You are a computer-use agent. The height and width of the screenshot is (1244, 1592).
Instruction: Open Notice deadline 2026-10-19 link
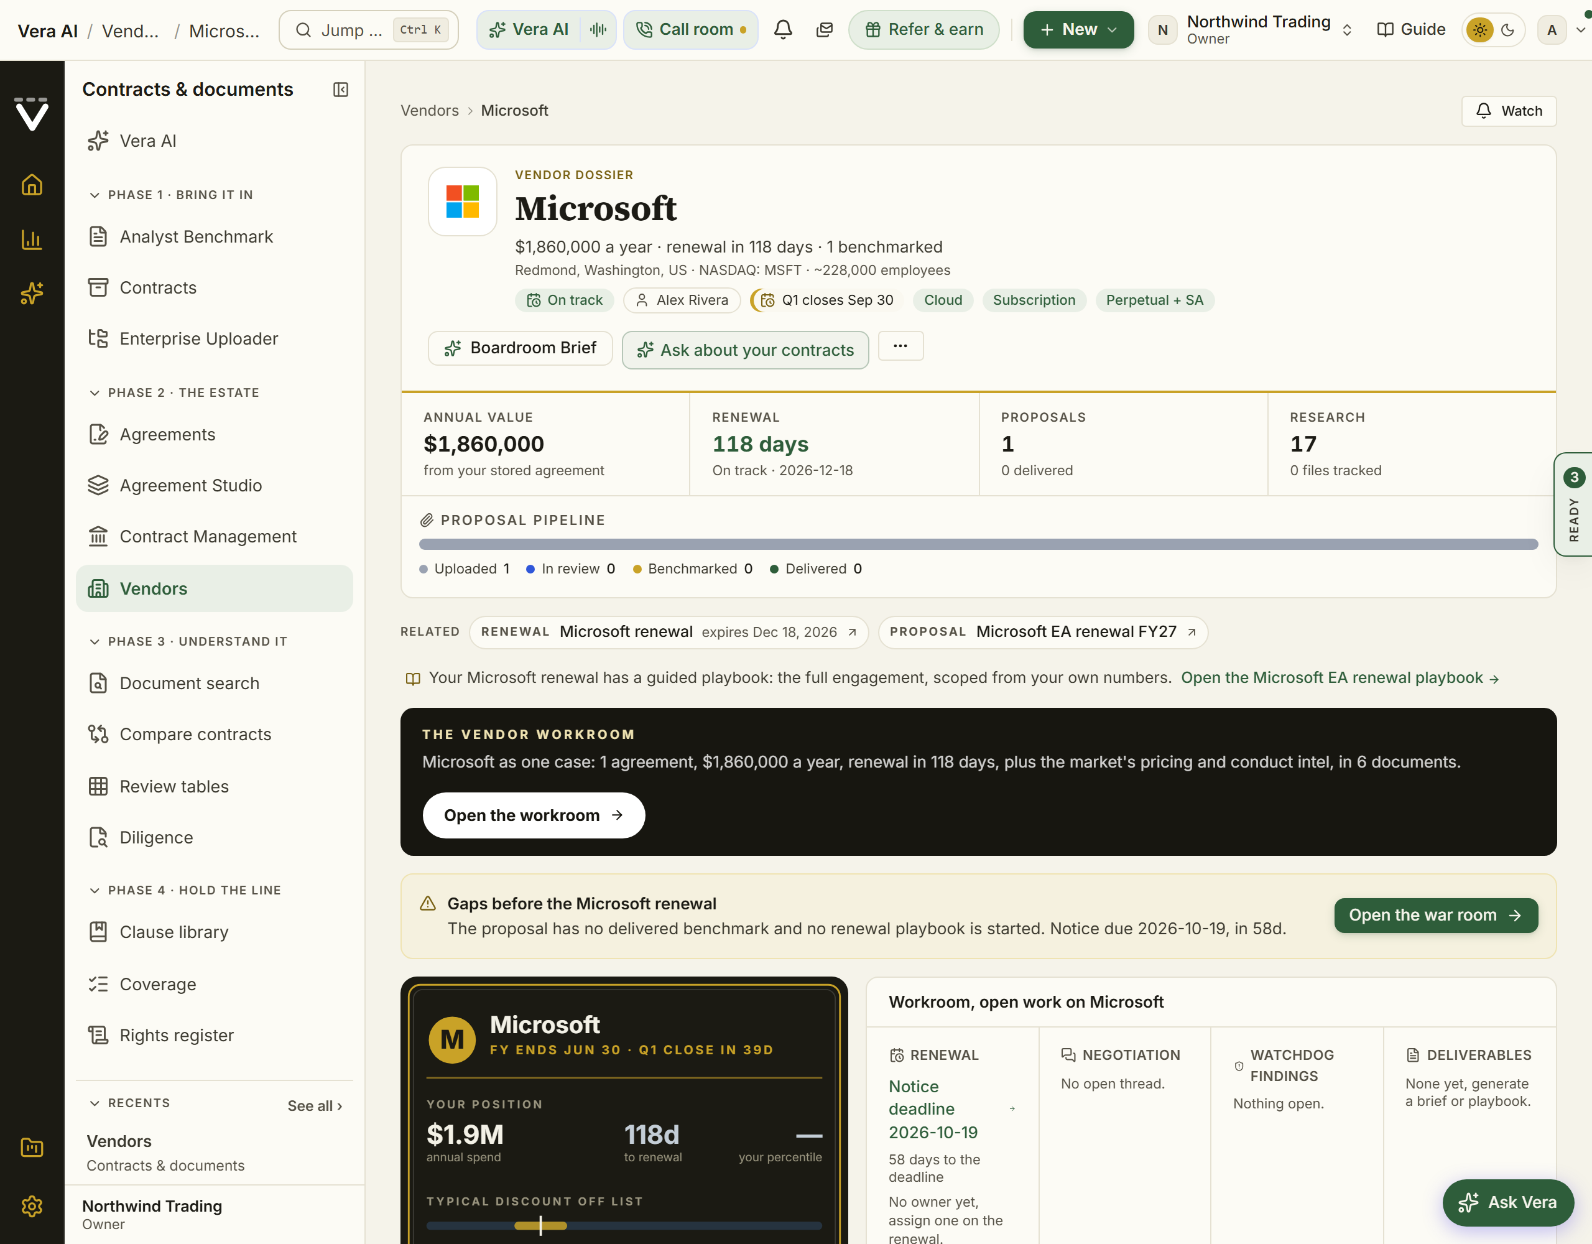(951, 1108)
